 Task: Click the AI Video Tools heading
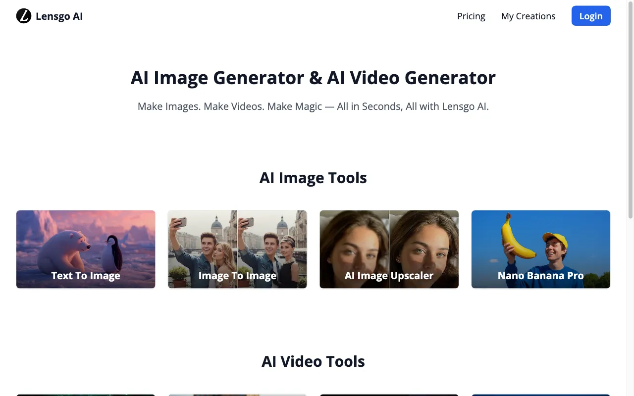point(313,361)
